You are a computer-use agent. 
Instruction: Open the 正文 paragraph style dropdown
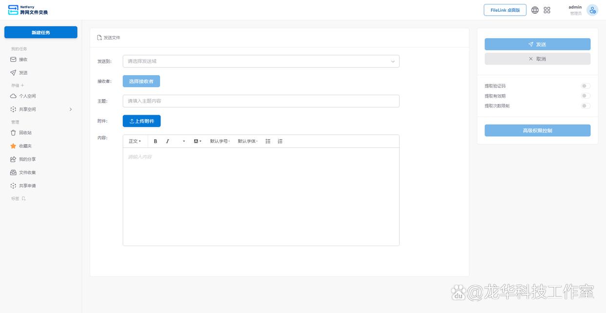click(x=135, y=141)
